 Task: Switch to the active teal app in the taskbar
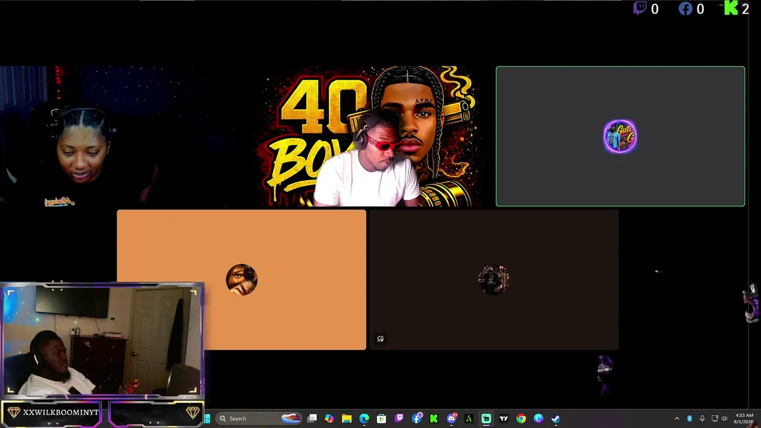[486, 418]
